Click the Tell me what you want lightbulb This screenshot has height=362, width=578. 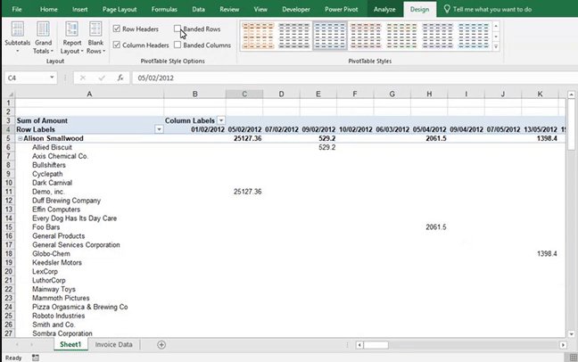pyautogui.click(x=447, y=9)
